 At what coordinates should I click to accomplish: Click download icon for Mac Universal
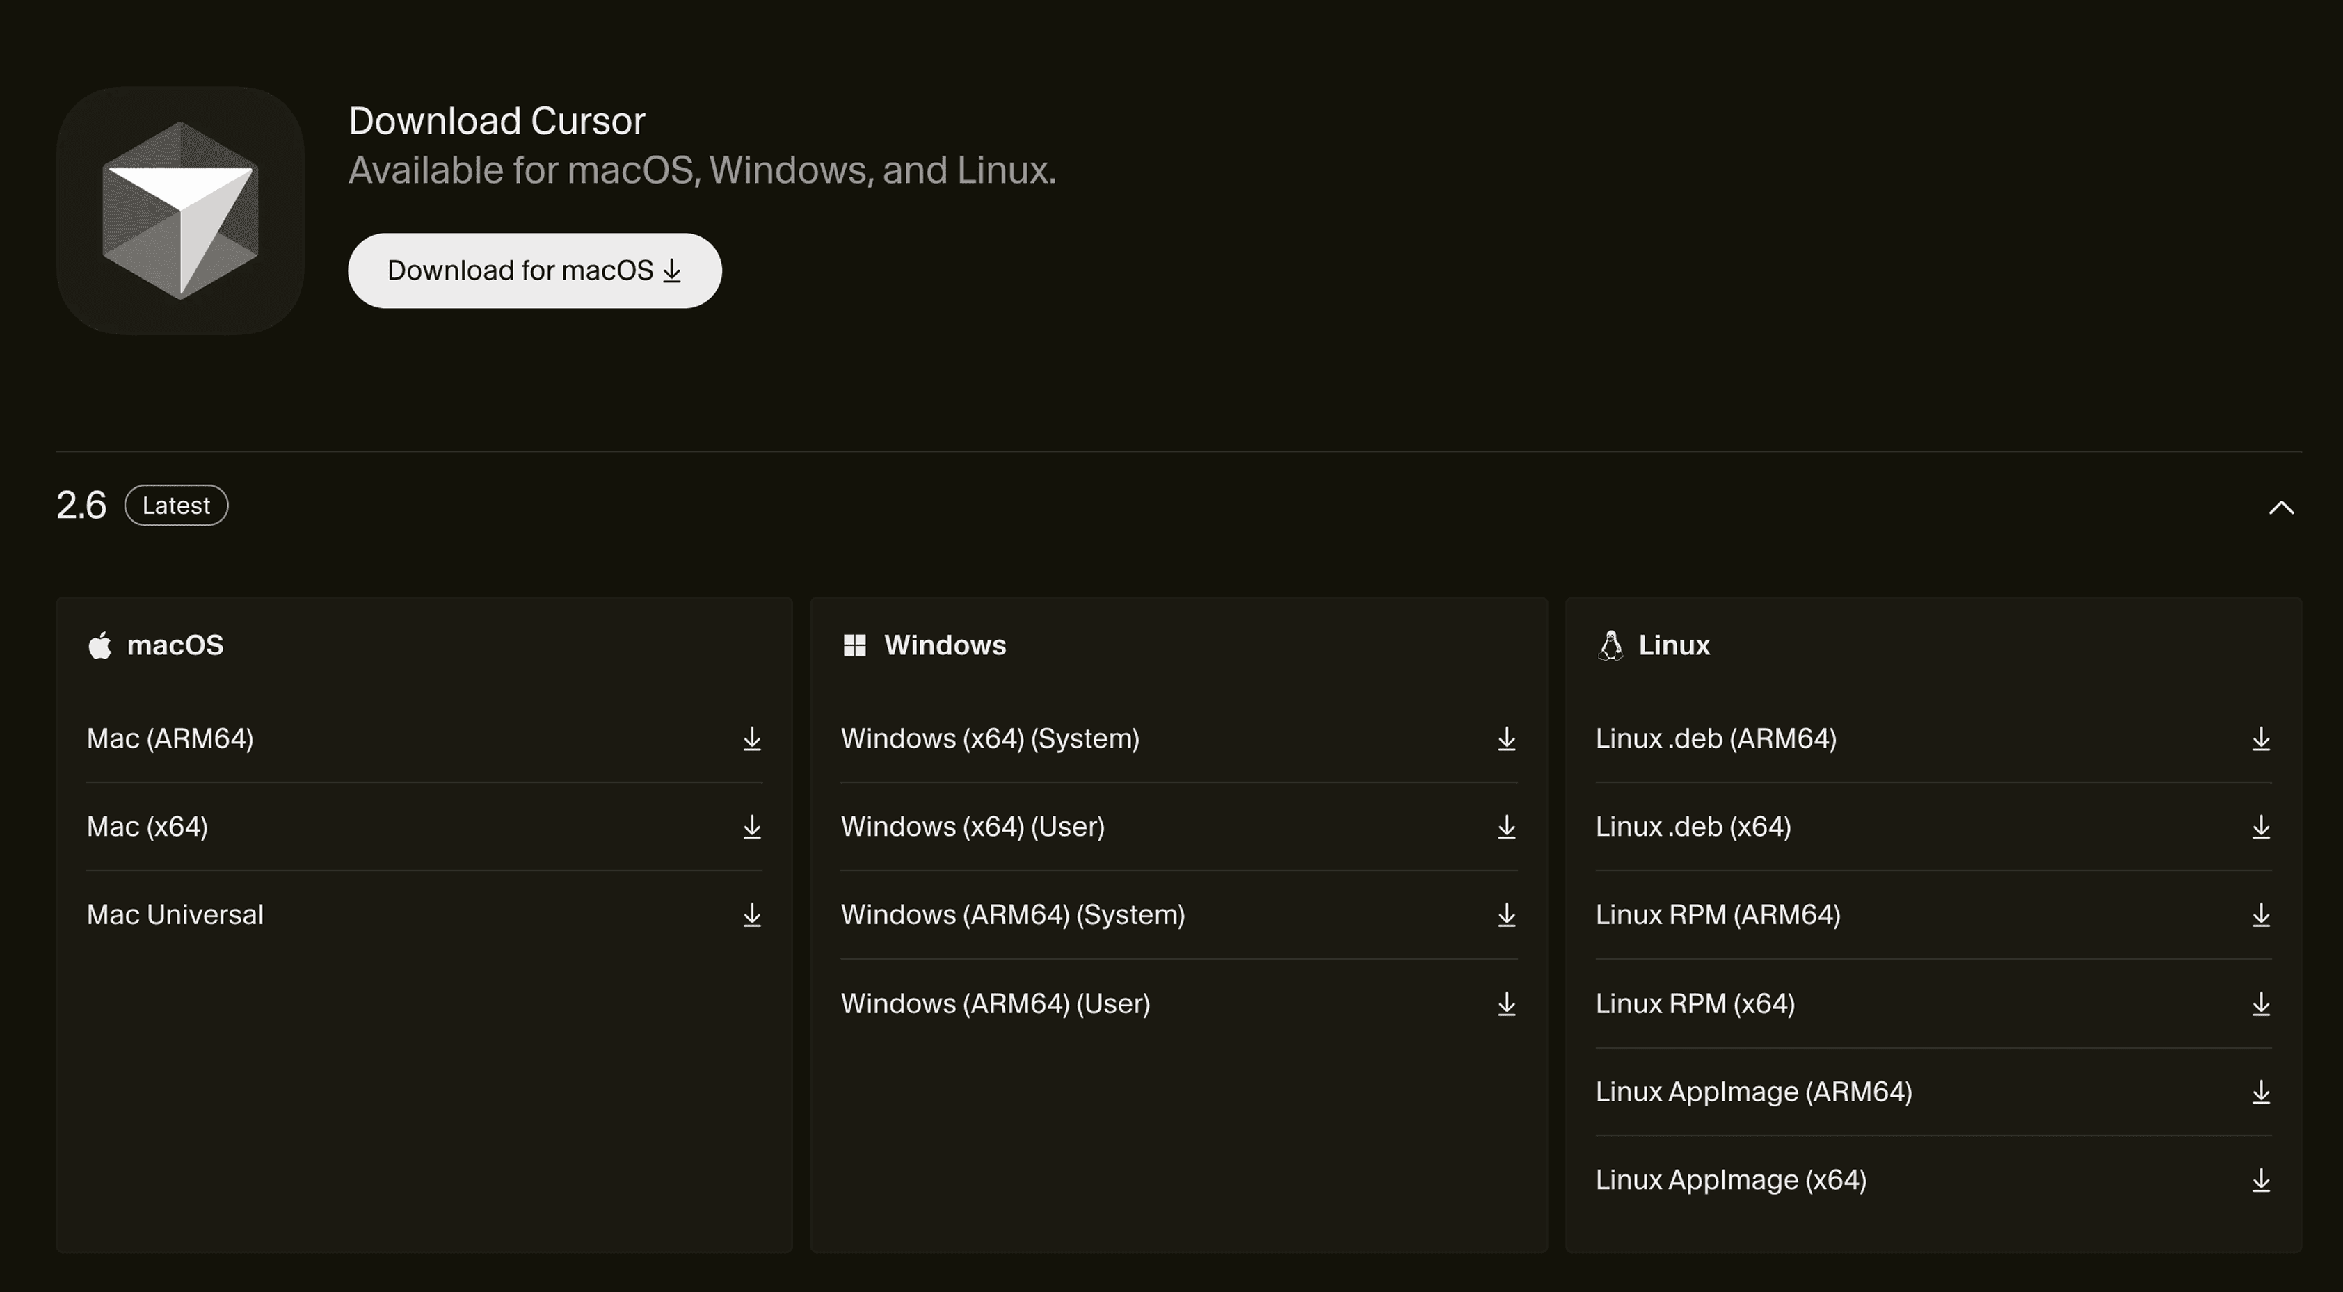coord(751,914)
